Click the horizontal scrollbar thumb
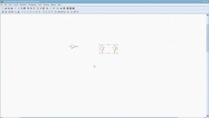 click(99, 117)
